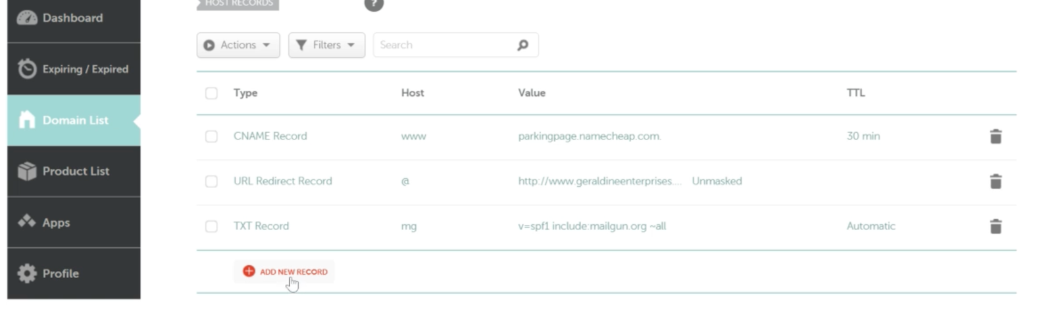This screenshot has width=1053, height=317.
Task: Toggle the select-all checkbox in header
Action: click(x=211, y=93)
